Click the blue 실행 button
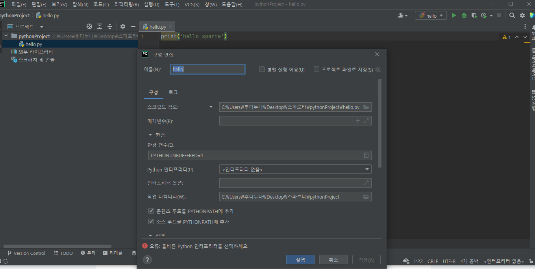 pyautogui.click(x=300, y=260)
